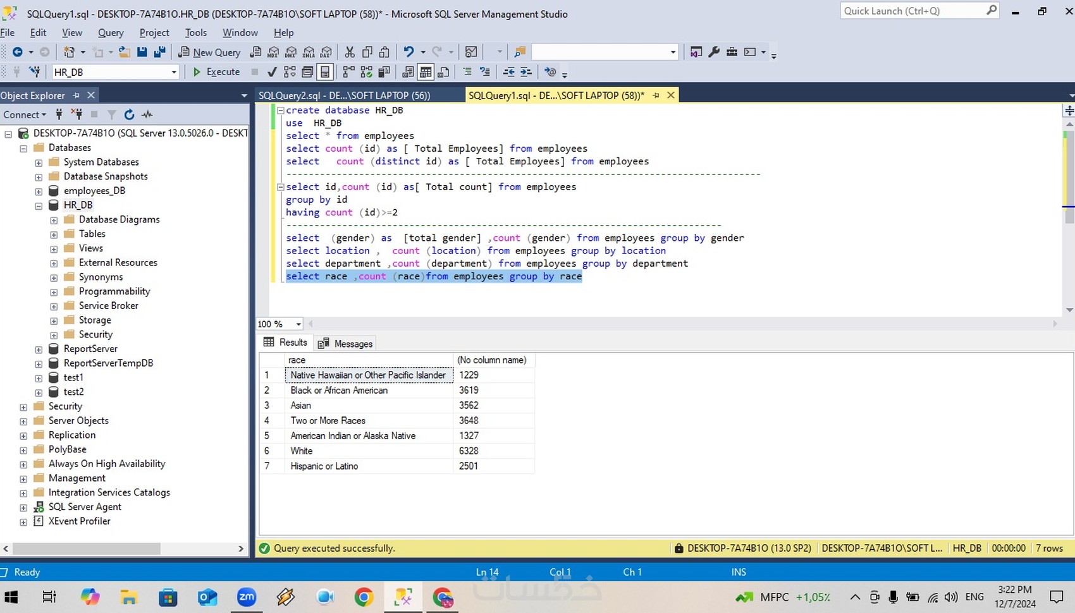Click the Cut scissors icon
This screenshot has width=1075, height=613.
click(350, 52)
